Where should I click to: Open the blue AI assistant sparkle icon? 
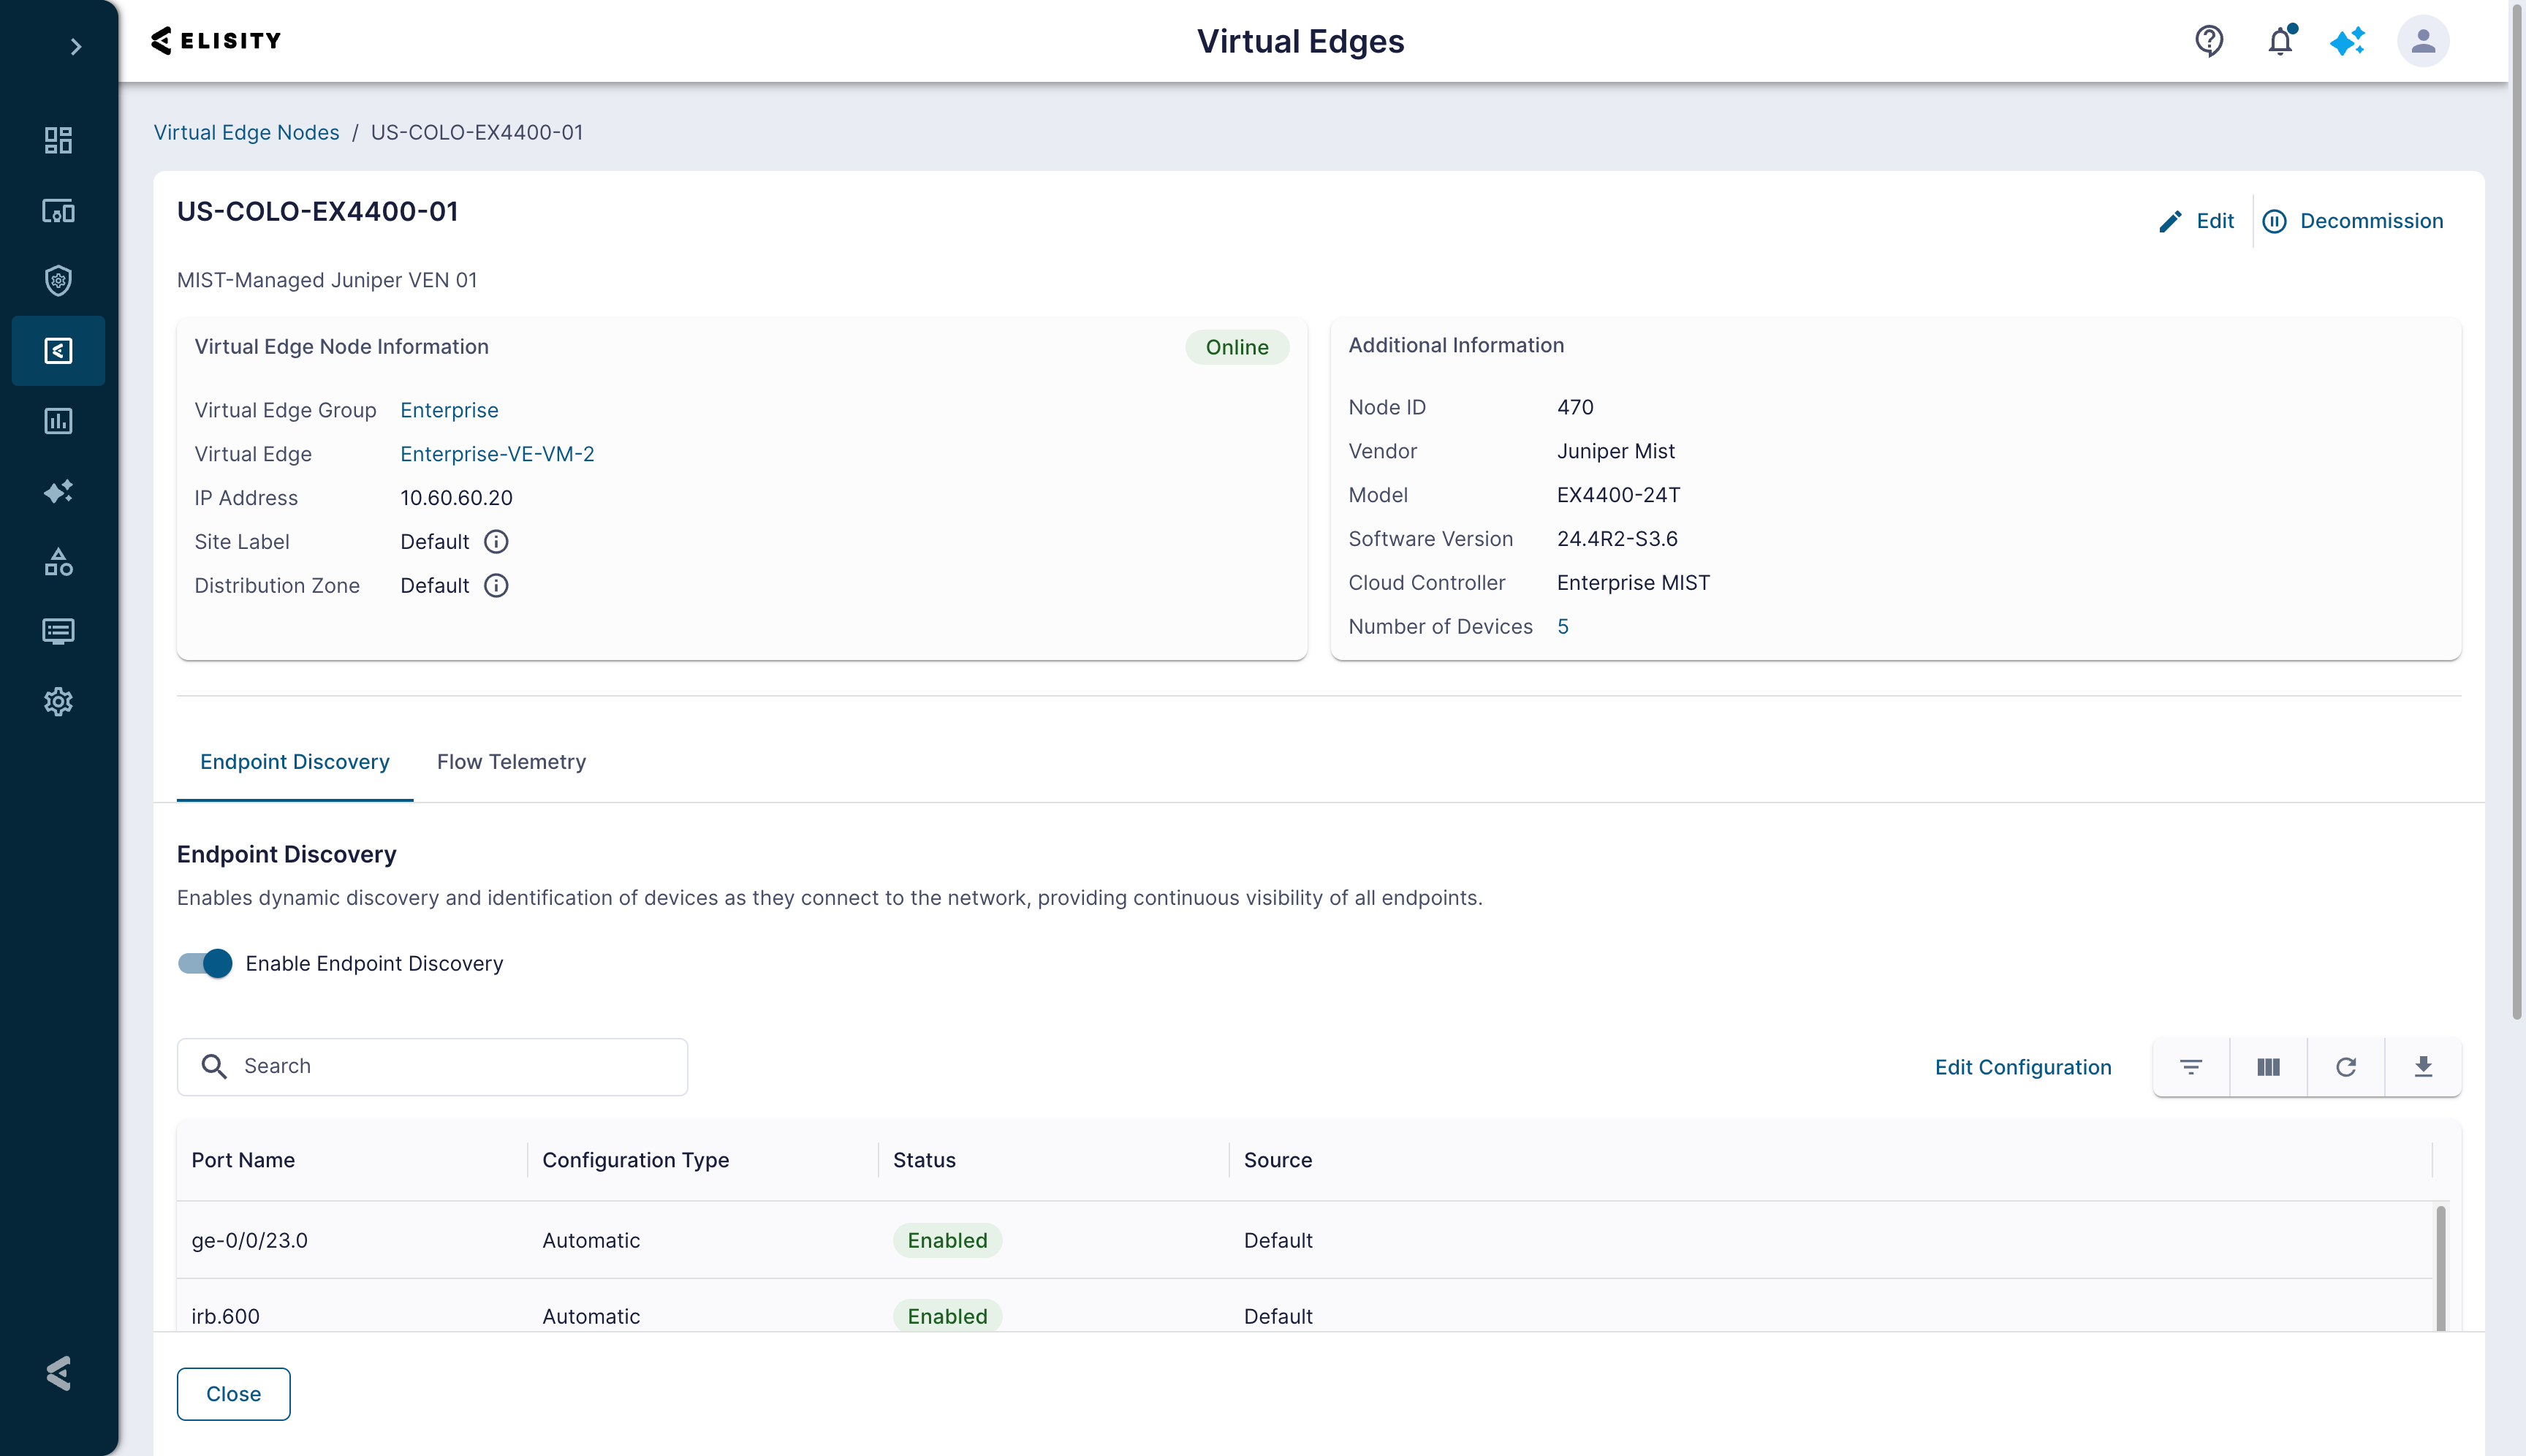[x=2347, y=41]
